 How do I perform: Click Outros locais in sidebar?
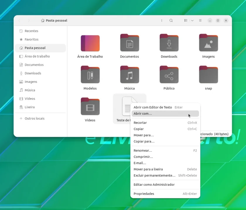(40, 118)
